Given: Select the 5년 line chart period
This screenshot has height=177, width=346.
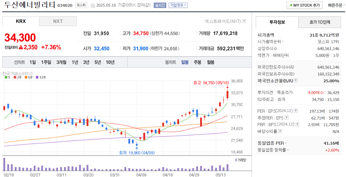Looking at the screenshot, I should click(98, 62).
